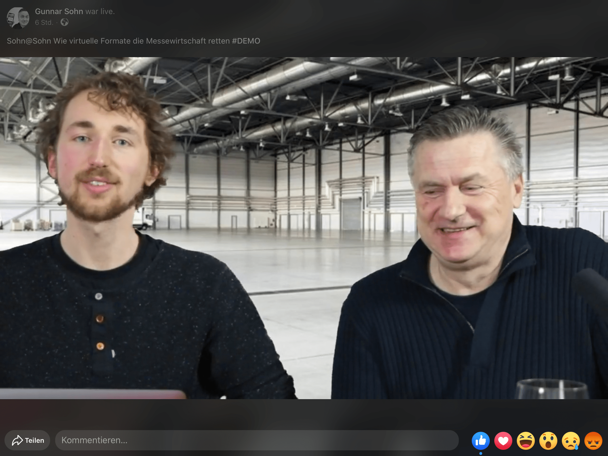Open the #DEMO hashtag
Viewport: 608px width, 456px height.
coord(246,41)
